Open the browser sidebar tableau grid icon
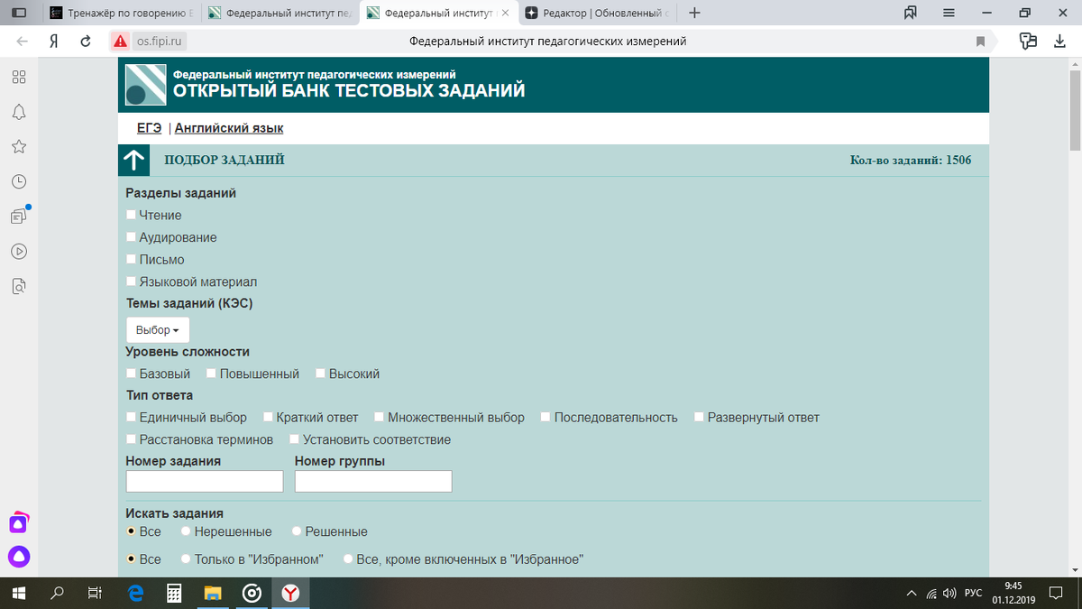The width and height of the screenshot is (1082, 609). (19, 77)
